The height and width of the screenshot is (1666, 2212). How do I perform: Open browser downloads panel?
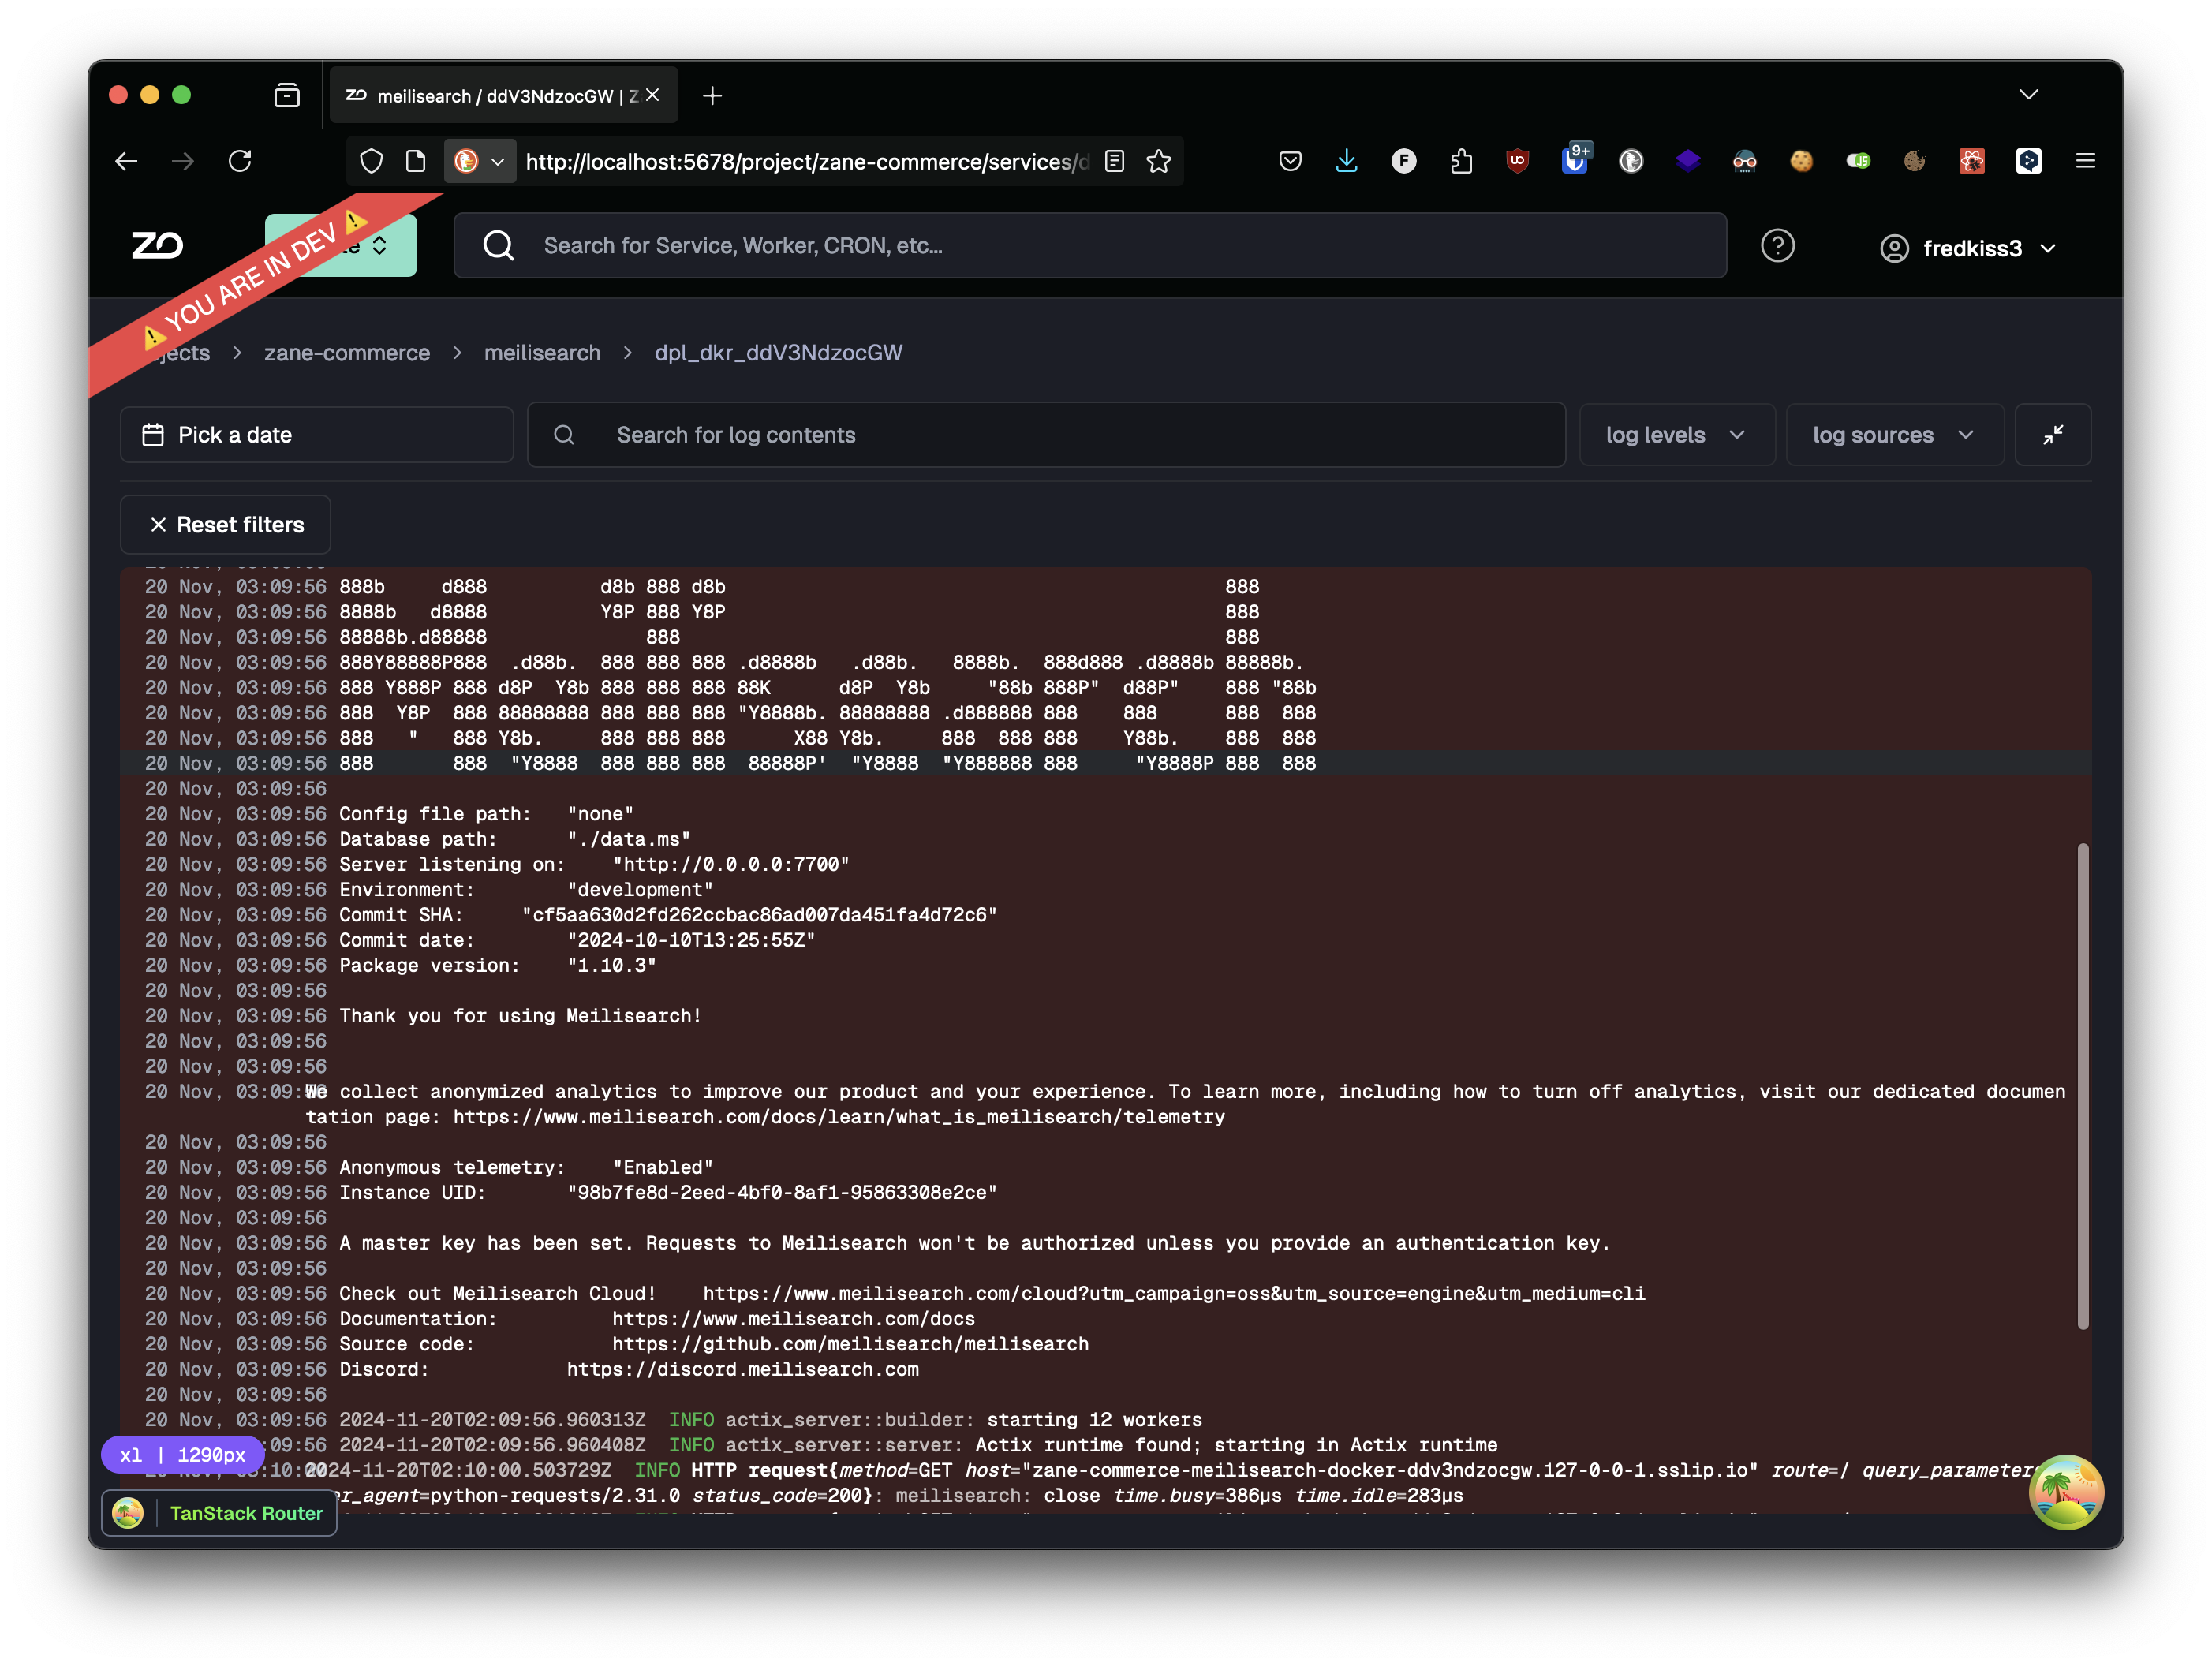coord(1346,161)
